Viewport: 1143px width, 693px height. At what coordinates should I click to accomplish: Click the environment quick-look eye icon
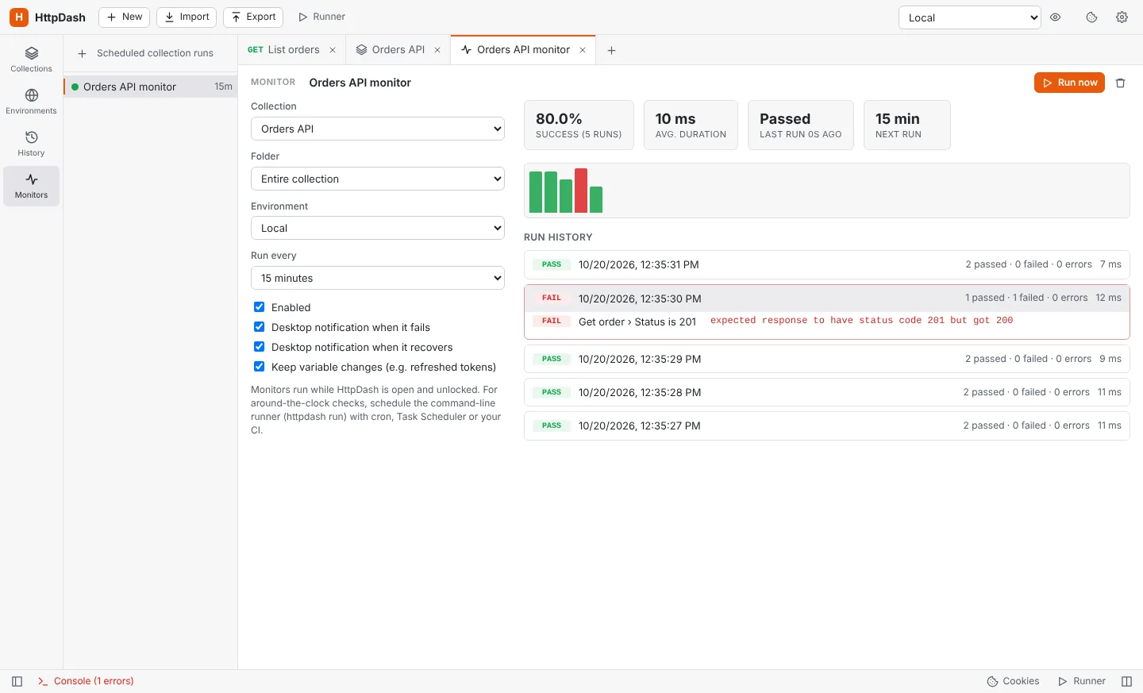1056,17
